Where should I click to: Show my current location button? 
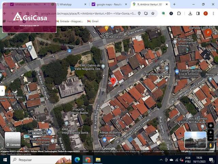[211, 125]
